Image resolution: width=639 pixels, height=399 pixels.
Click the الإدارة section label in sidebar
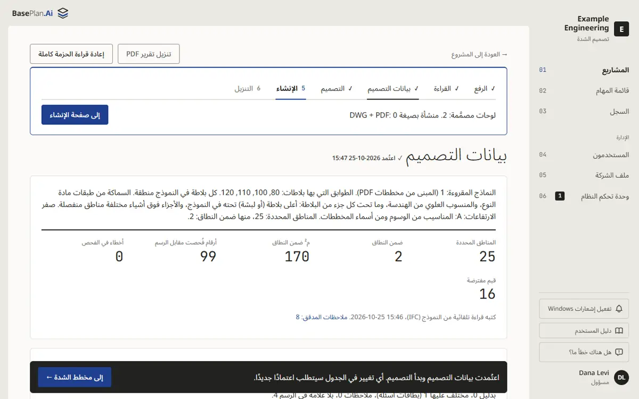622,137
